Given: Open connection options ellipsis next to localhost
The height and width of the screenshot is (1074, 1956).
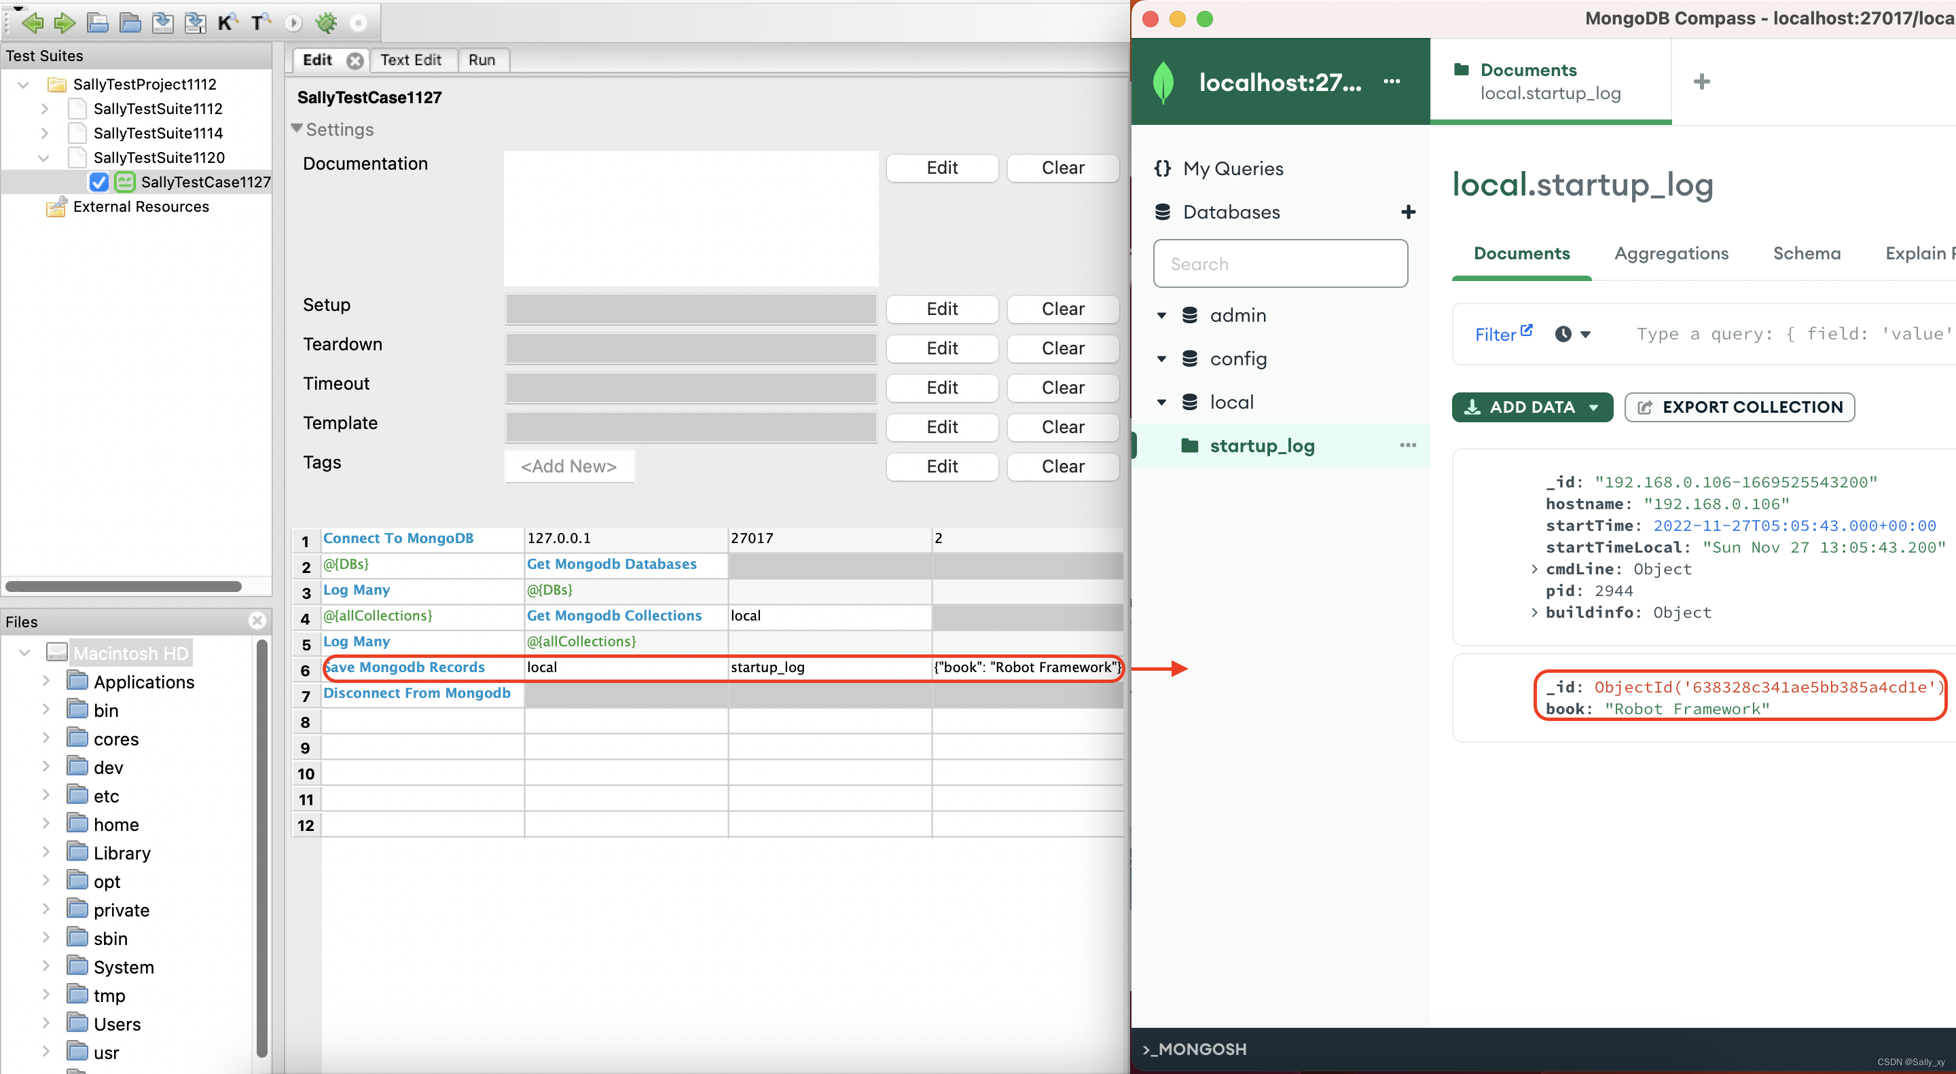Looking at the screenshot, I should tap(1392, 81).
